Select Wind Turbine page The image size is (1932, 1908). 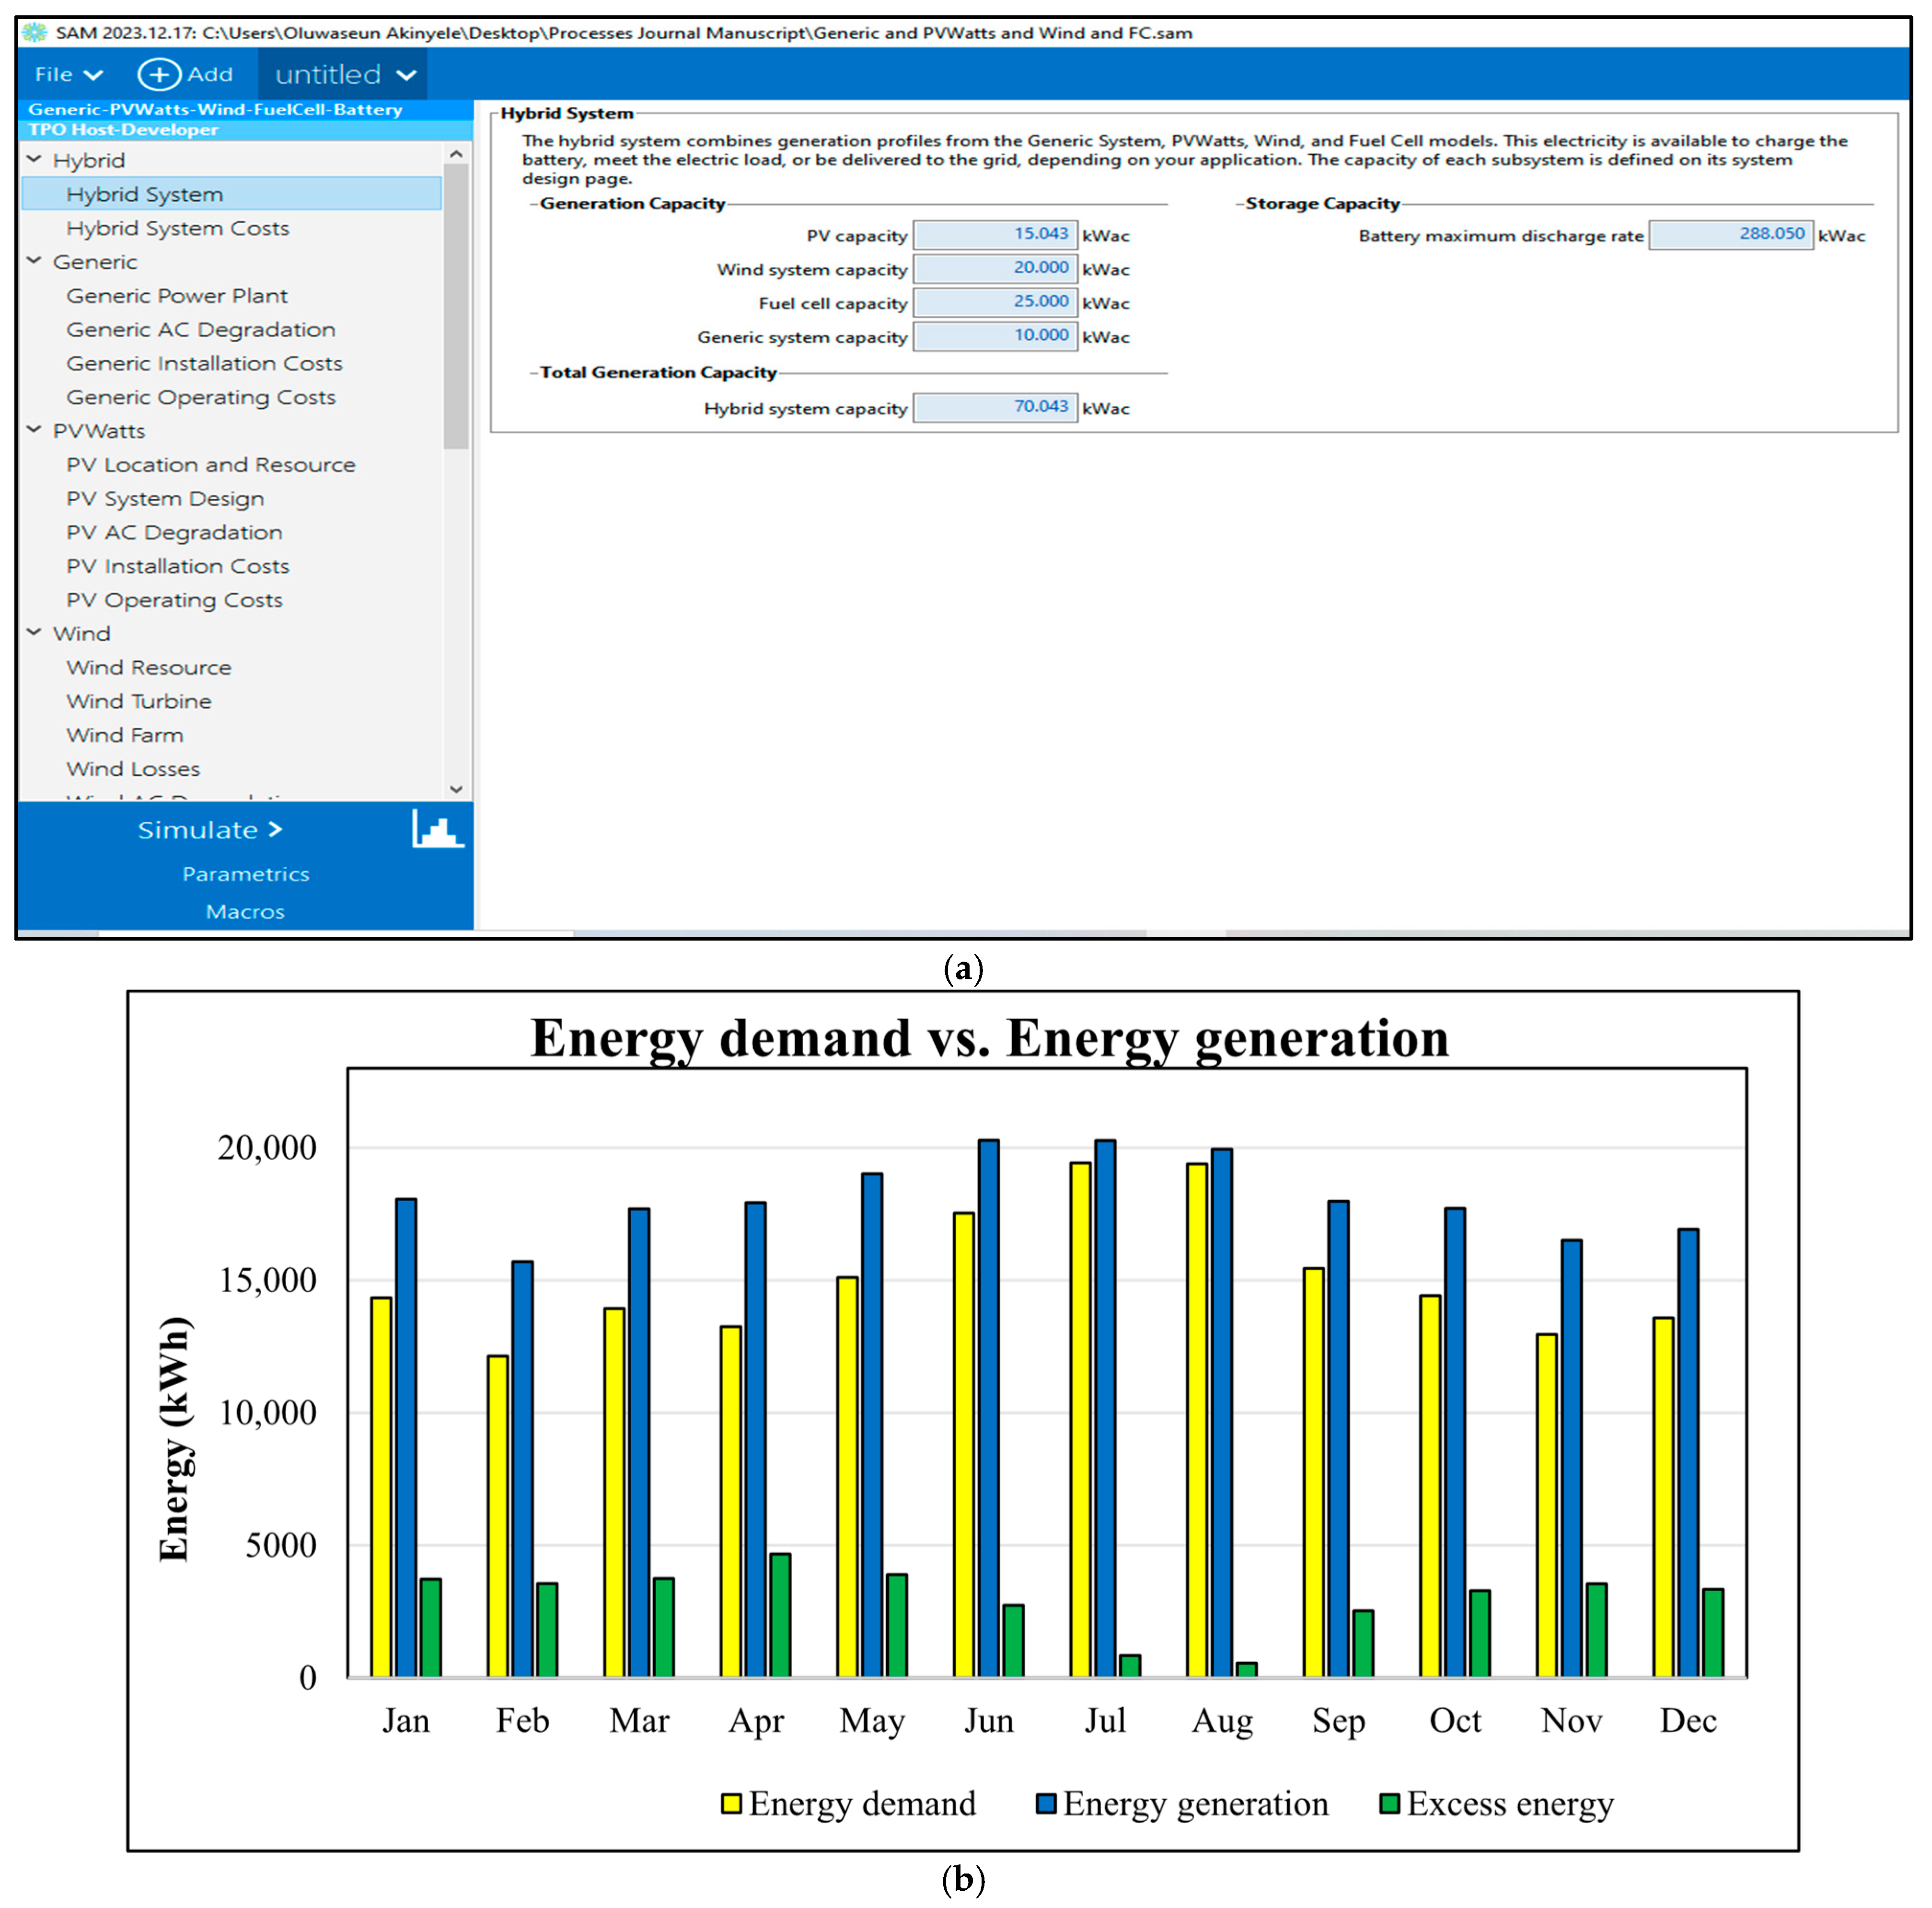tap(139, 701)
